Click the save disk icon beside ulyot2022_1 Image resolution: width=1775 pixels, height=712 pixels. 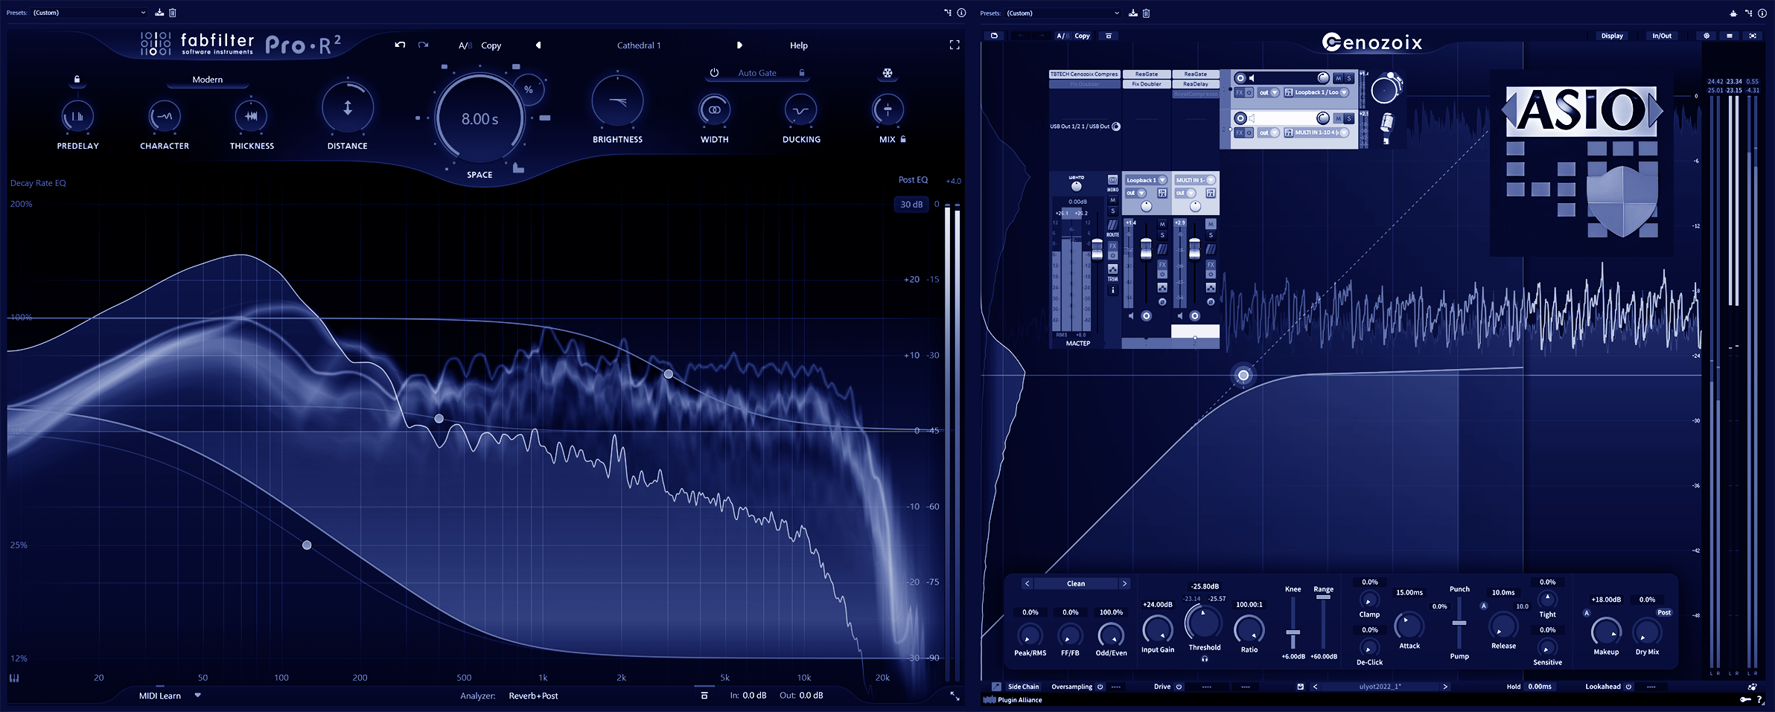[1301, 687]
